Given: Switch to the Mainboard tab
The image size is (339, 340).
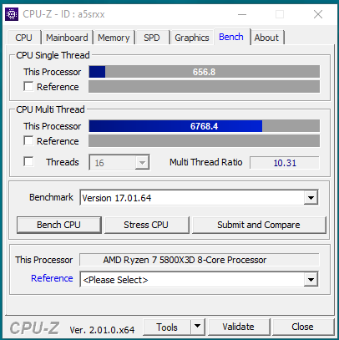Looking at the screenshot, I should 67,38.
